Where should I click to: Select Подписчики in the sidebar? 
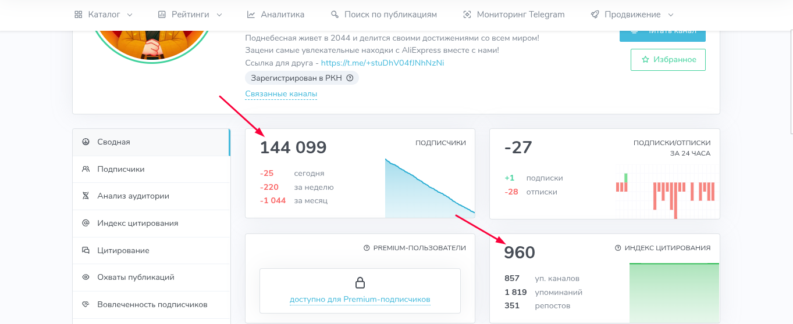151,170
